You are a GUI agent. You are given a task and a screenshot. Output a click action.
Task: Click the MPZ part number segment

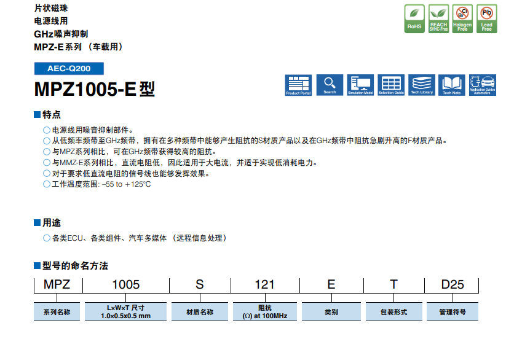[x=57, y=284]
